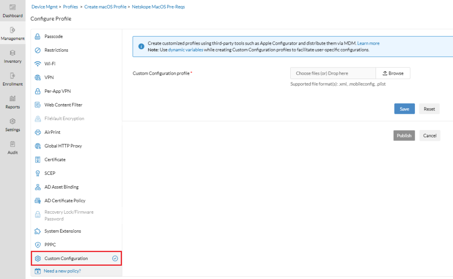
Task: Select the Wi-Fi profile icon
Action: coord(38,63)
